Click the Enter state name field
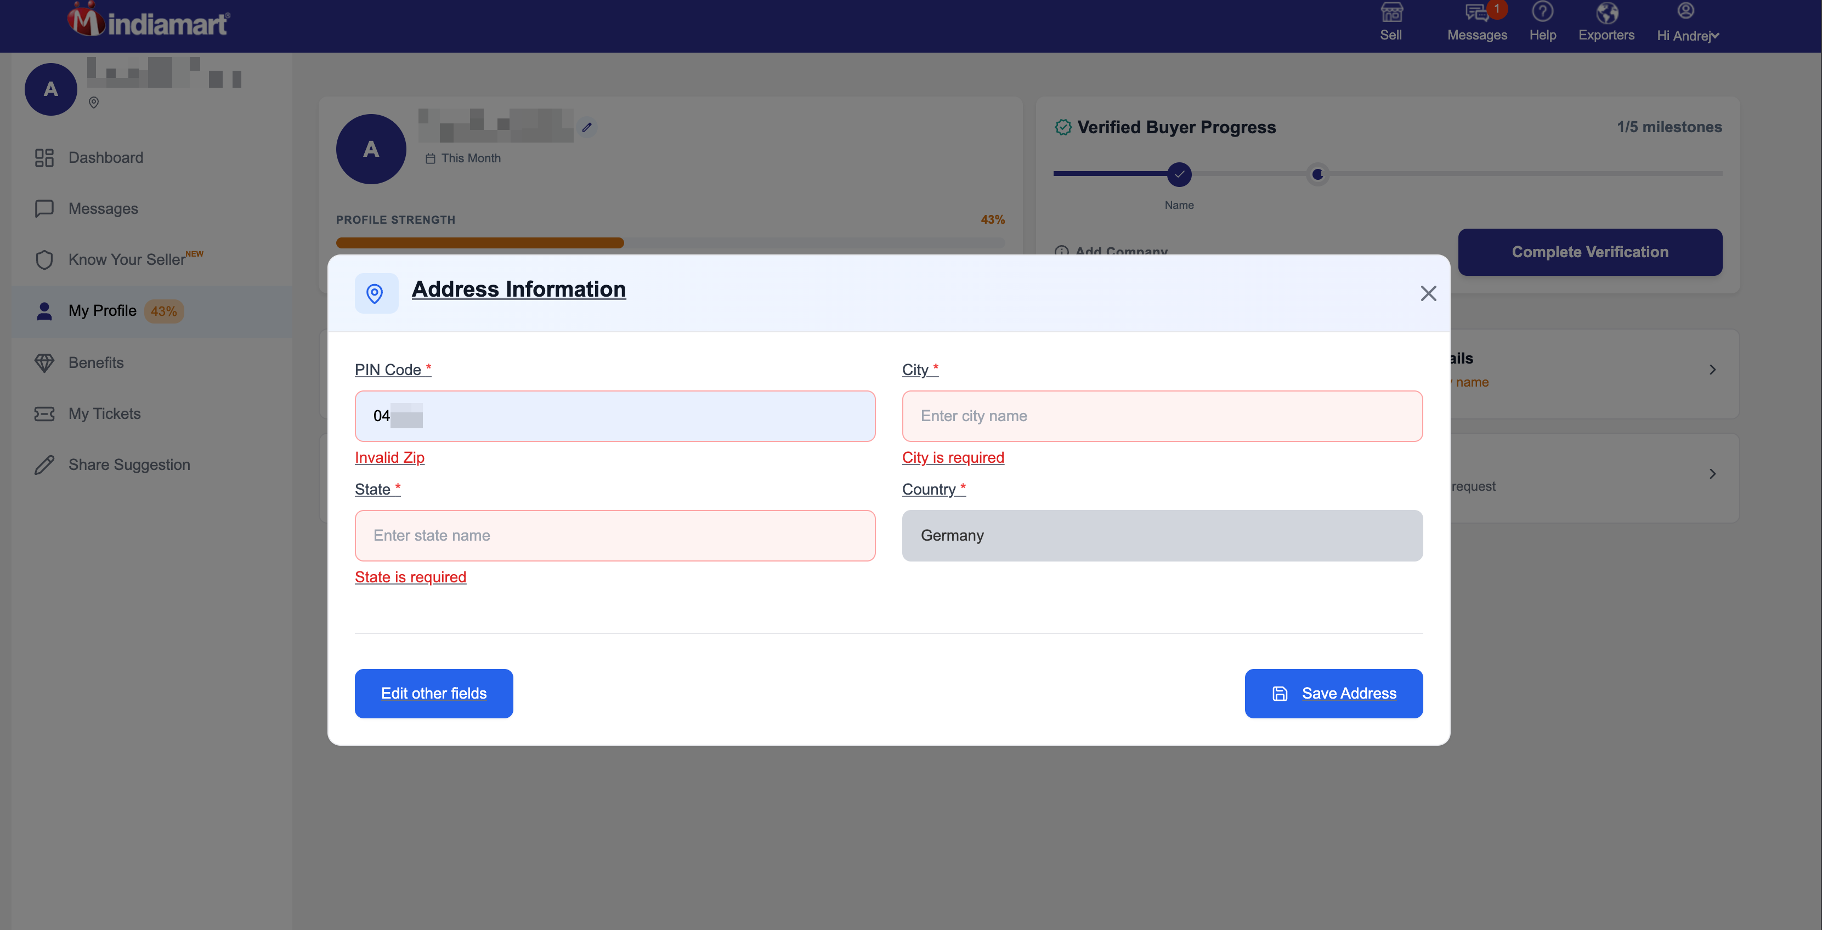Viewport: 1822px width, 930px height. pyautogui.click(x=614, y=535)
